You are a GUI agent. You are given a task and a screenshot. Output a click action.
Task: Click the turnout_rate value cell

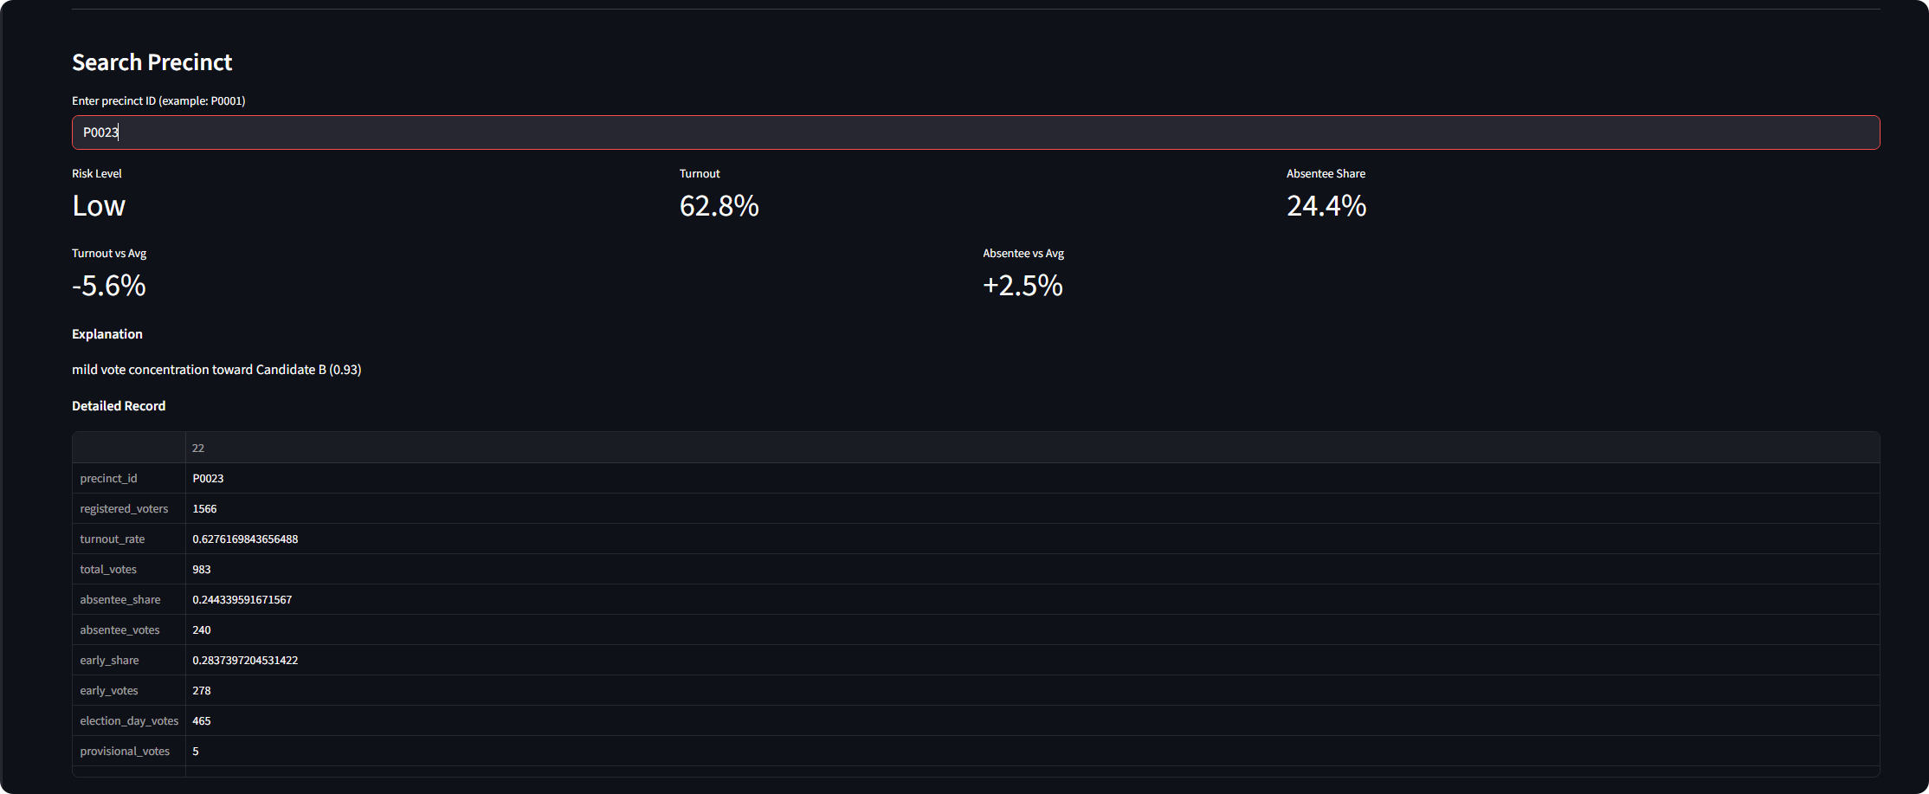click(245, 539)
